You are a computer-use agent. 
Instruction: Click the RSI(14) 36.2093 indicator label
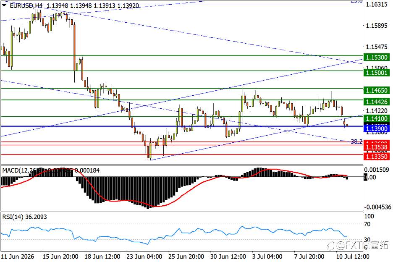(x=24, y=217)
